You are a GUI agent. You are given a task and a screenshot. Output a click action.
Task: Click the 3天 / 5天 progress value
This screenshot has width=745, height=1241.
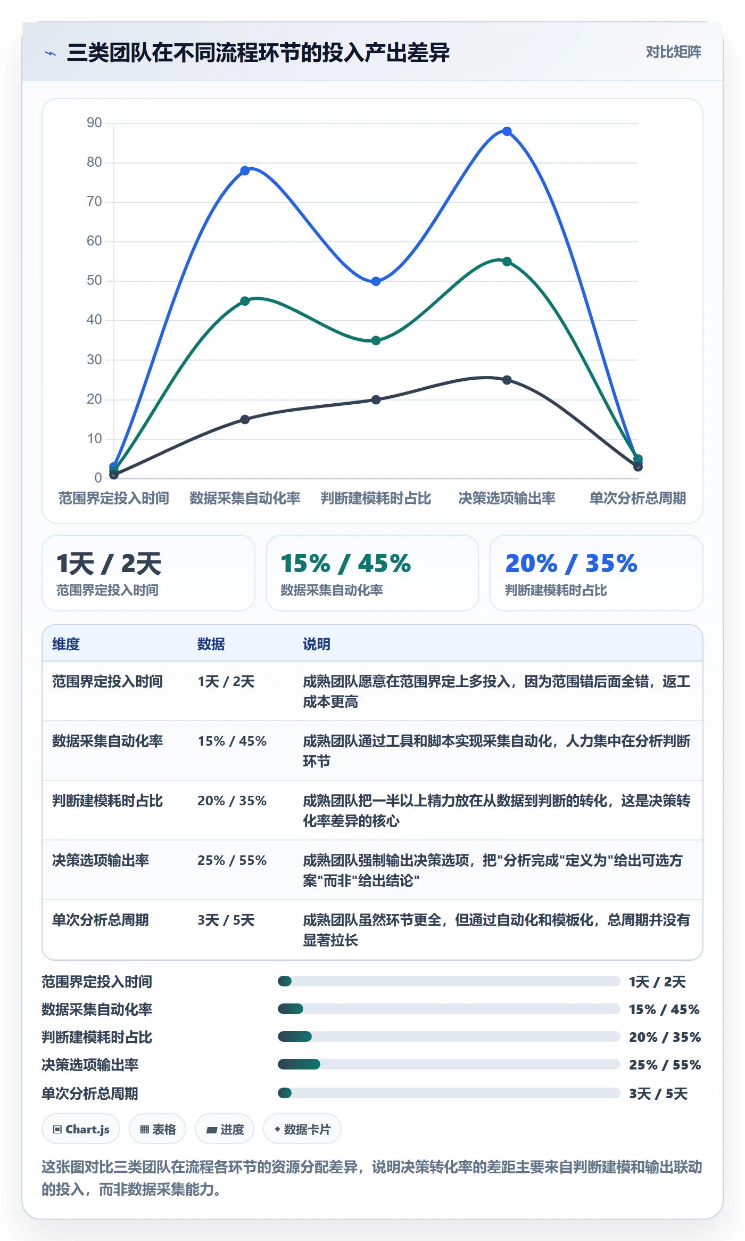[658, 1093]
